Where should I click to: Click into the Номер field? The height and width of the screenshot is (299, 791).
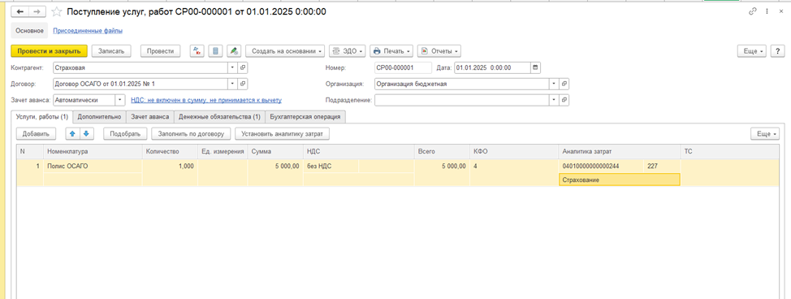tap(403, 67)
